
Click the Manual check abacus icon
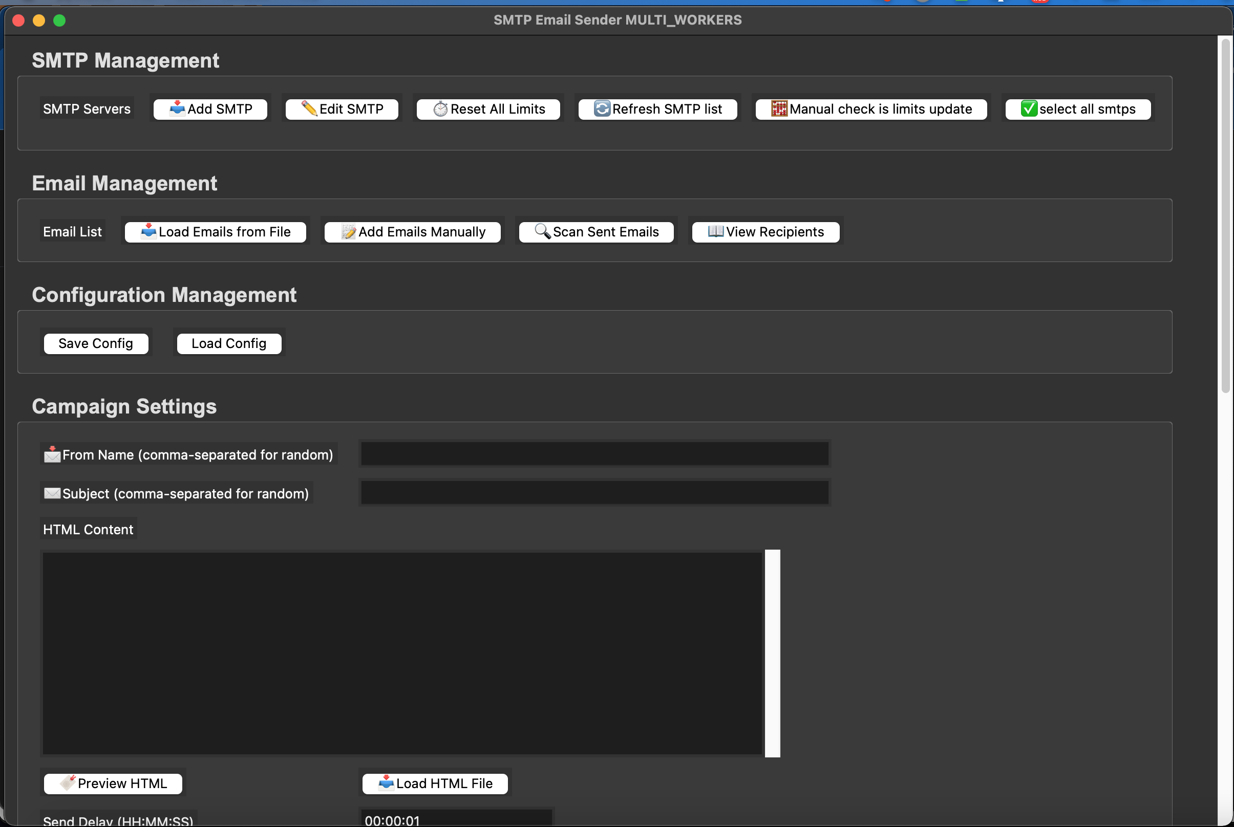tap(779, 108)
